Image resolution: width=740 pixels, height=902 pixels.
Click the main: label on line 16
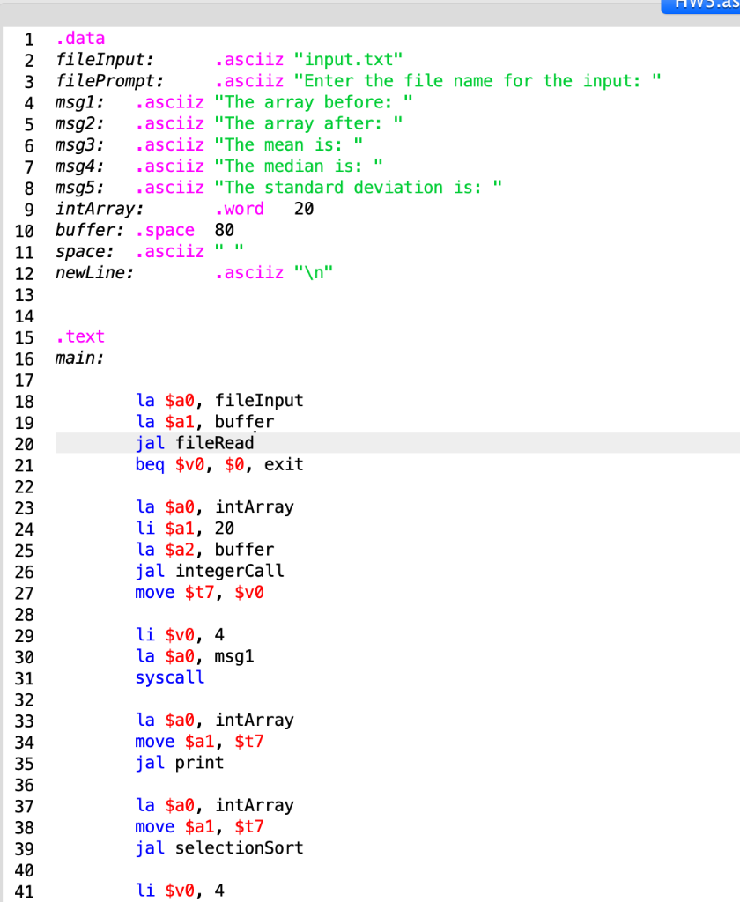coord(75,358)
